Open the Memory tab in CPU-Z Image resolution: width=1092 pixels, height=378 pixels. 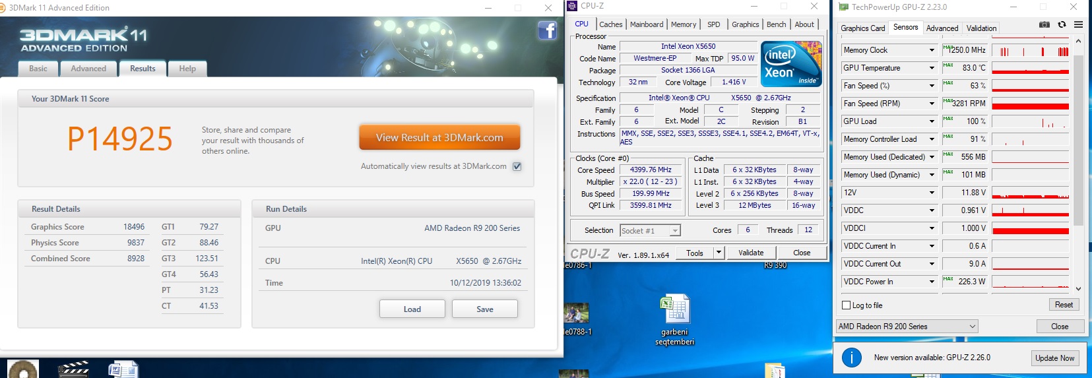pos(684,24)
